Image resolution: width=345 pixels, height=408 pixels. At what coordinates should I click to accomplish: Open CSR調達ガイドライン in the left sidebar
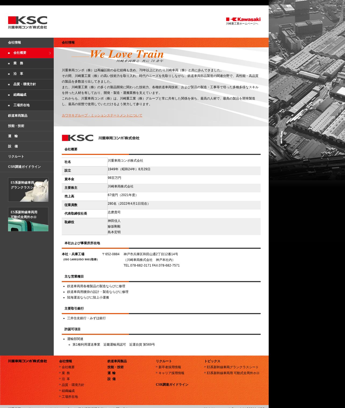click(x=27, y=167)
